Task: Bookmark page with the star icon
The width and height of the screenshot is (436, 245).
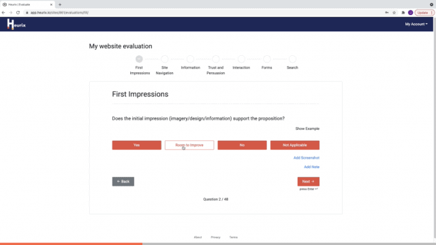Action: coord(394,12)
